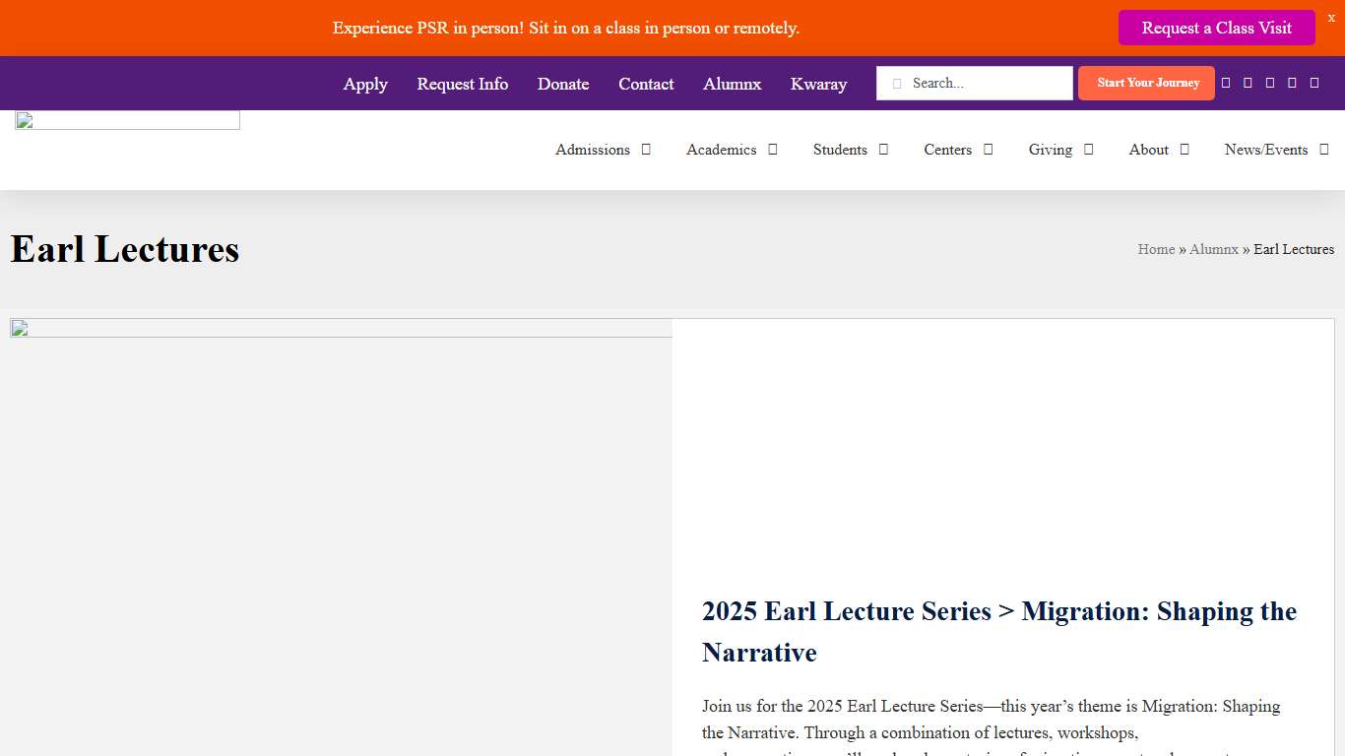Click the Request a Class Visit button
The image size is (1345, 756).
1217,28
